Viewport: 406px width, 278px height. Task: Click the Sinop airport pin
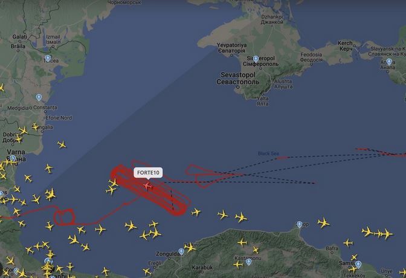click(299, 224)
